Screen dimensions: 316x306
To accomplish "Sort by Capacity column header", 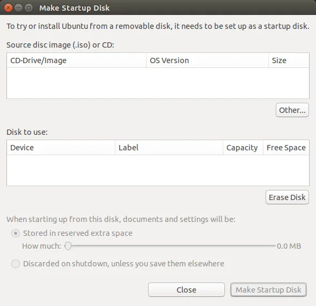I will click(243, 148).
